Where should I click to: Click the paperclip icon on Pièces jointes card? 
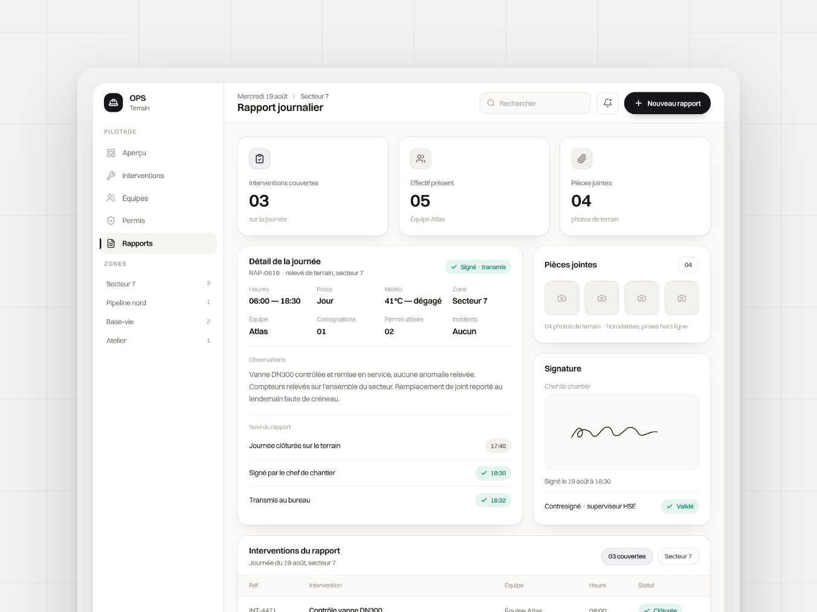click(x=582, y=159)
